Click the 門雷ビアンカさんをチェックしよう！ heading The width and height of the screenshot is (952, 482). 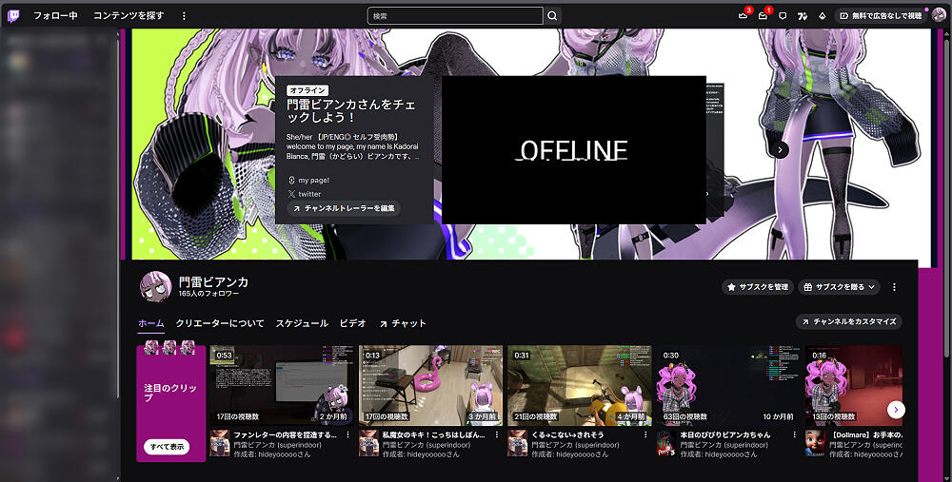351,110
